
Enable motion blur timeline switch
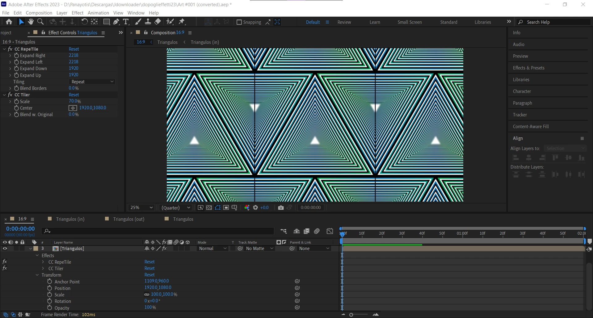(x=317, y=231)
